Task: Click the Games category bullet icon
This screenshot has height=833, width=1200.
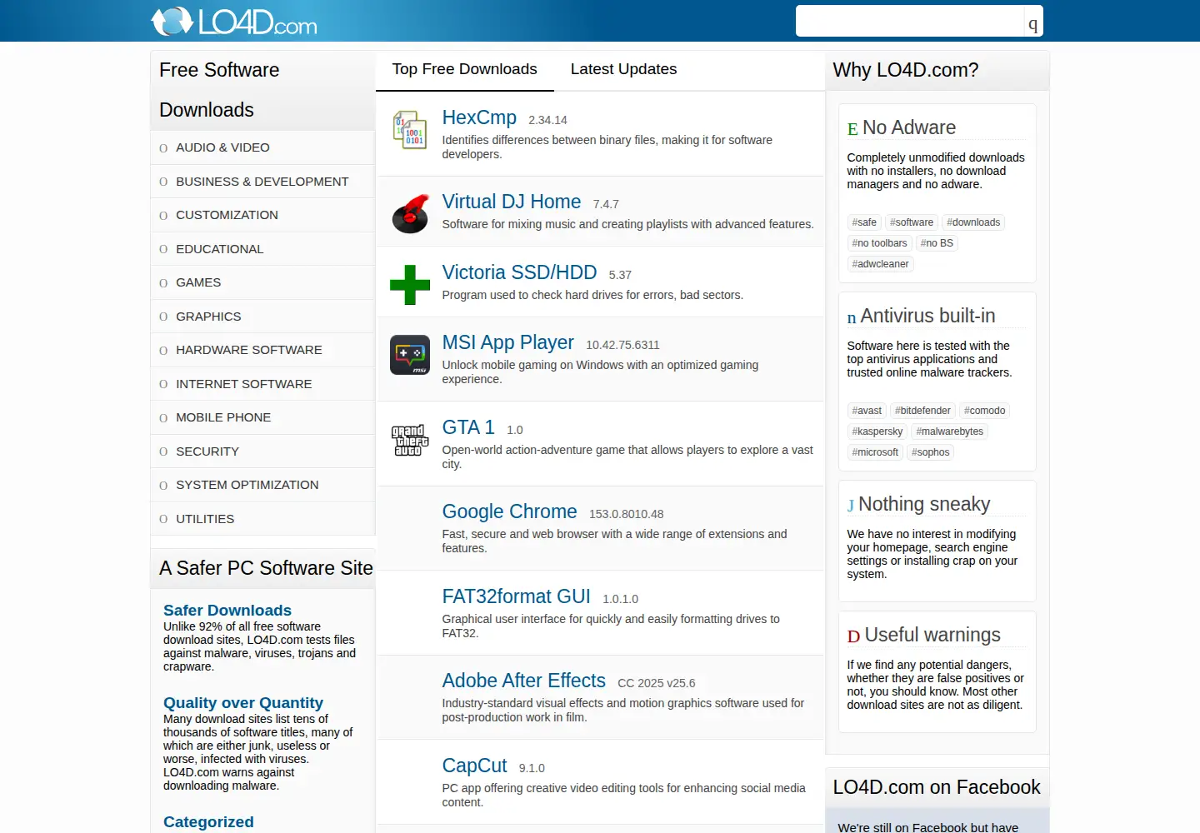Action: [163, 283]
